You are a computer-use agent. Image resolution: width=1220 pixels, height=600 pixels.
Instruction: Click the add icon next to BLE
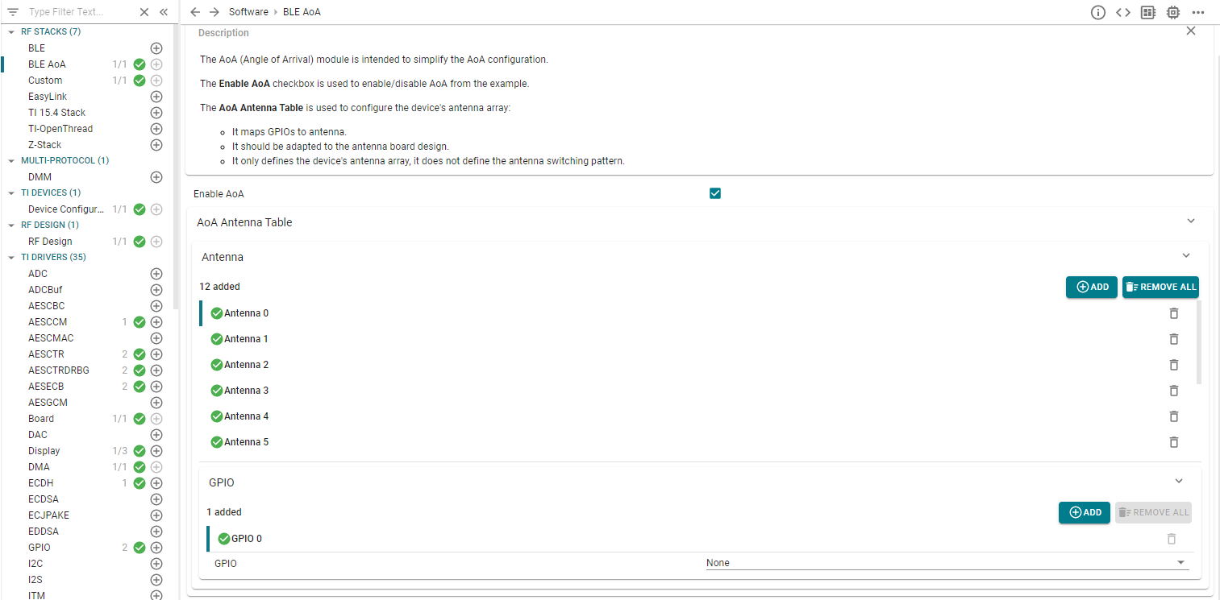(x=156, y=48)
